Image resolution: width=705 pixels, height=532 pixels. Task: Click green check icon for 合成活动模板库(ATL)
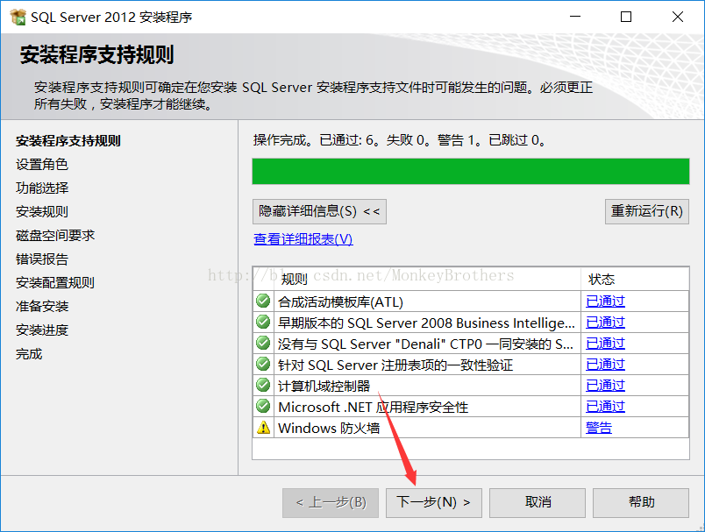pyautogui.click(x=263, y=301)
